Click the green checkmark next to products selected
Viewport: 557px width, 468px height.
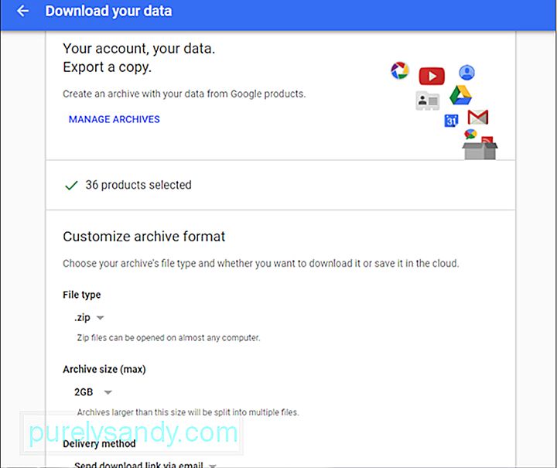[71, 186]
